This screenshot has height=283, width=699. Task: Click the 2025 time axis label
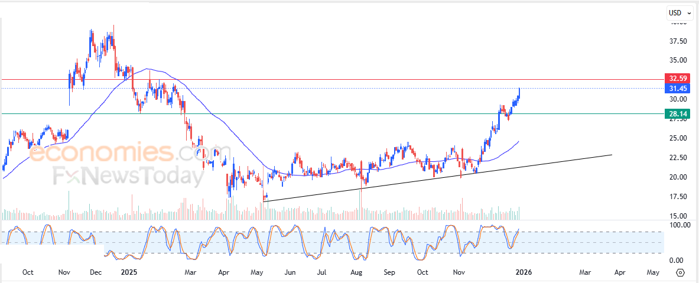tap(129, 272)
